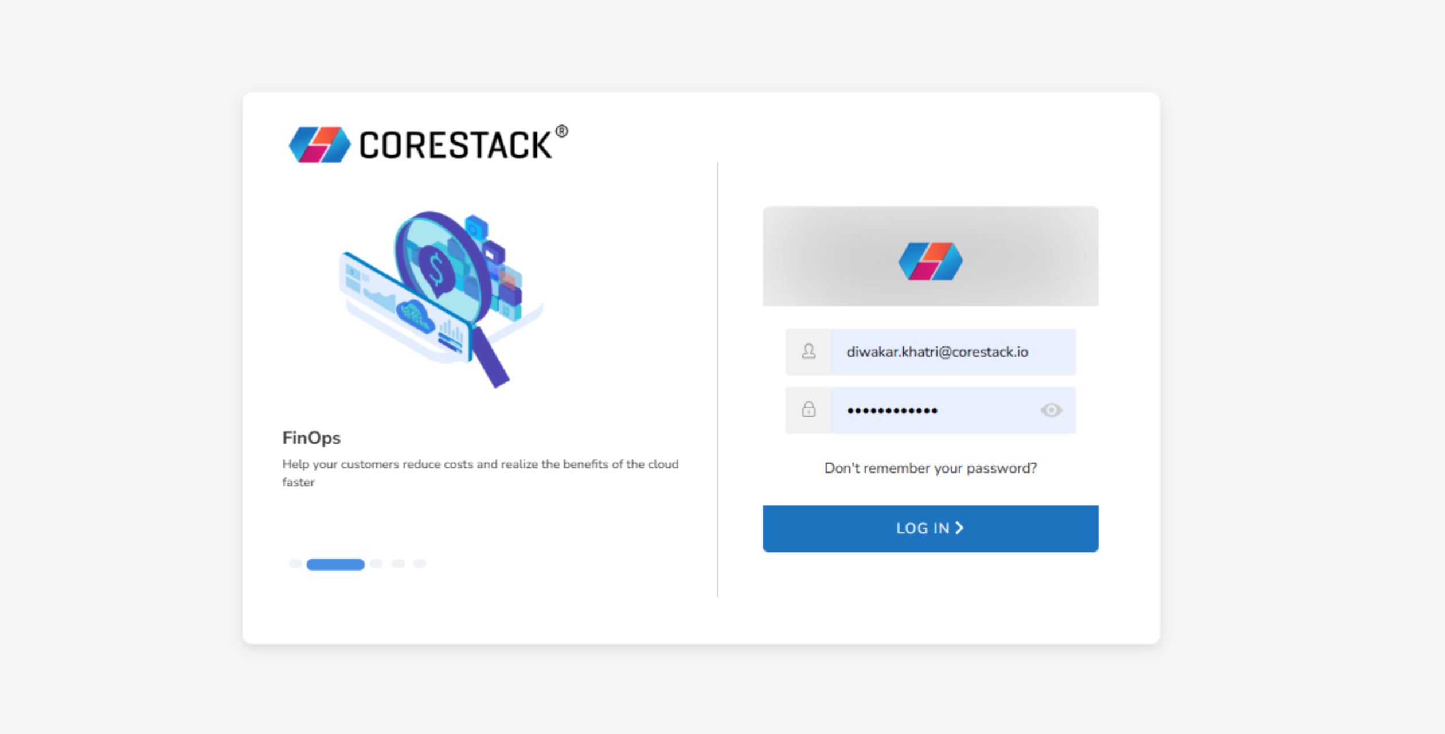Click the CORESTACK wordmark text

[x=455, y=145]
